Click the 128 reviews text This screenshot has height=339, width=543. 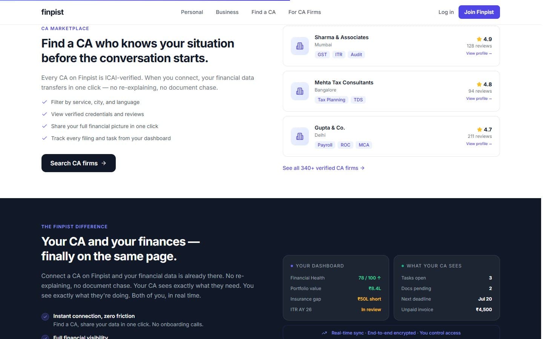click(479, 46)
